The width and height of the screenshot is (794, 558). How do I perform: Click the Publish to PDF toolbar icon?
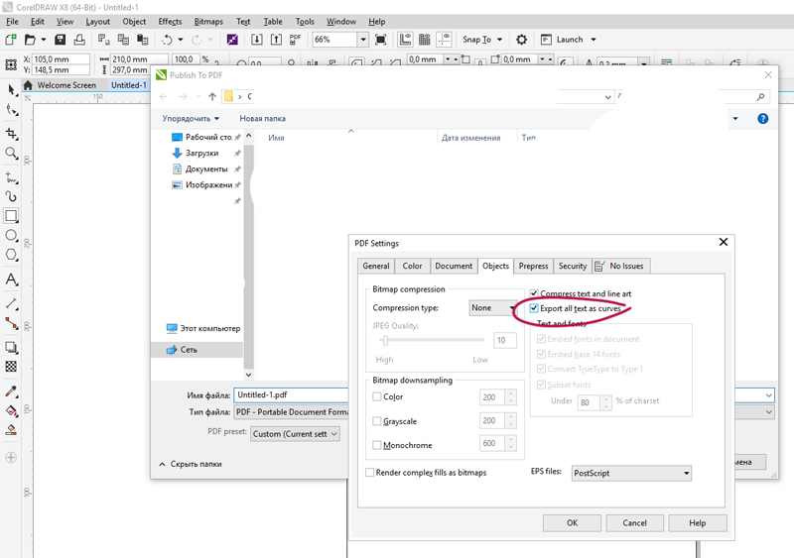point(295,40)
